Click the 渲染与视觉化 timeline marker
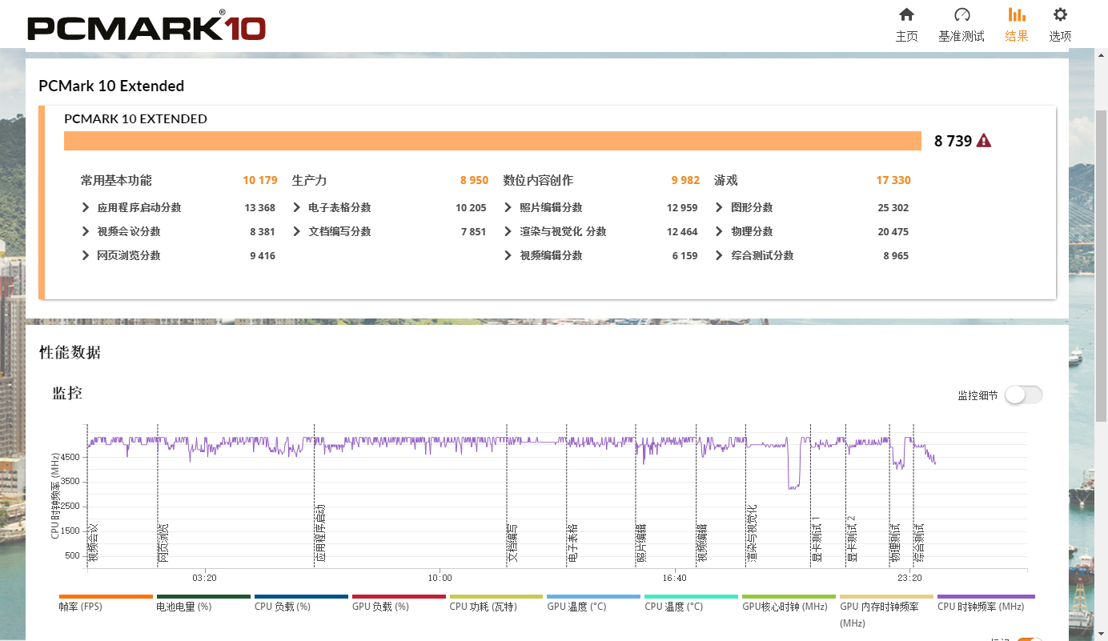The image size is (1108, 641). (752, 533)
